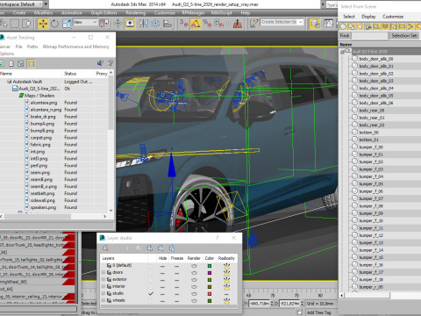Open the Animation menu
Screen dimensions: 421x316
point(72,13)
